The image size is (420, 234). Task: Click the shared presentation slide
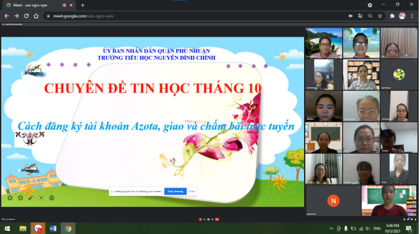pos(153,122)
